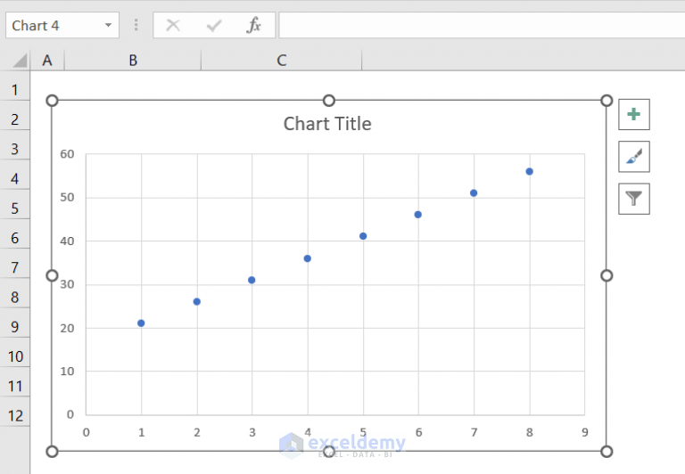Screen dimensions: 685x474
Task: Select column A header
Action: click(47, 61)
